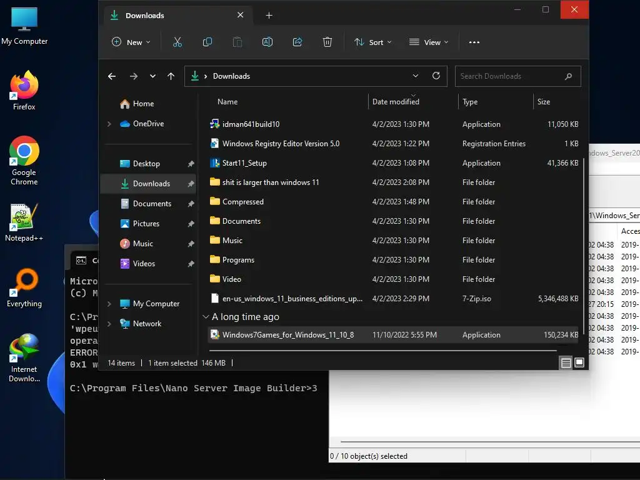Switch to large thumbnails view icon
Screen dimensions: 640x480
[579, 362]
